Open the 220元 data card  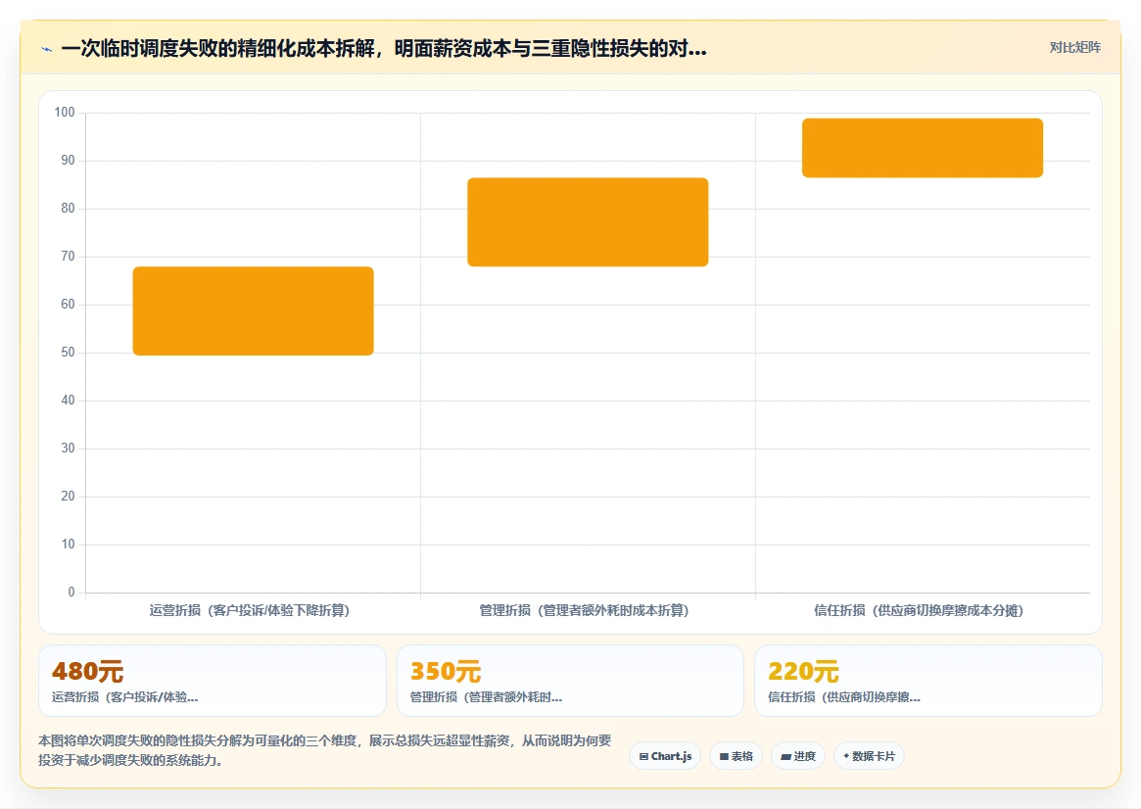click(x=928, y=681)
